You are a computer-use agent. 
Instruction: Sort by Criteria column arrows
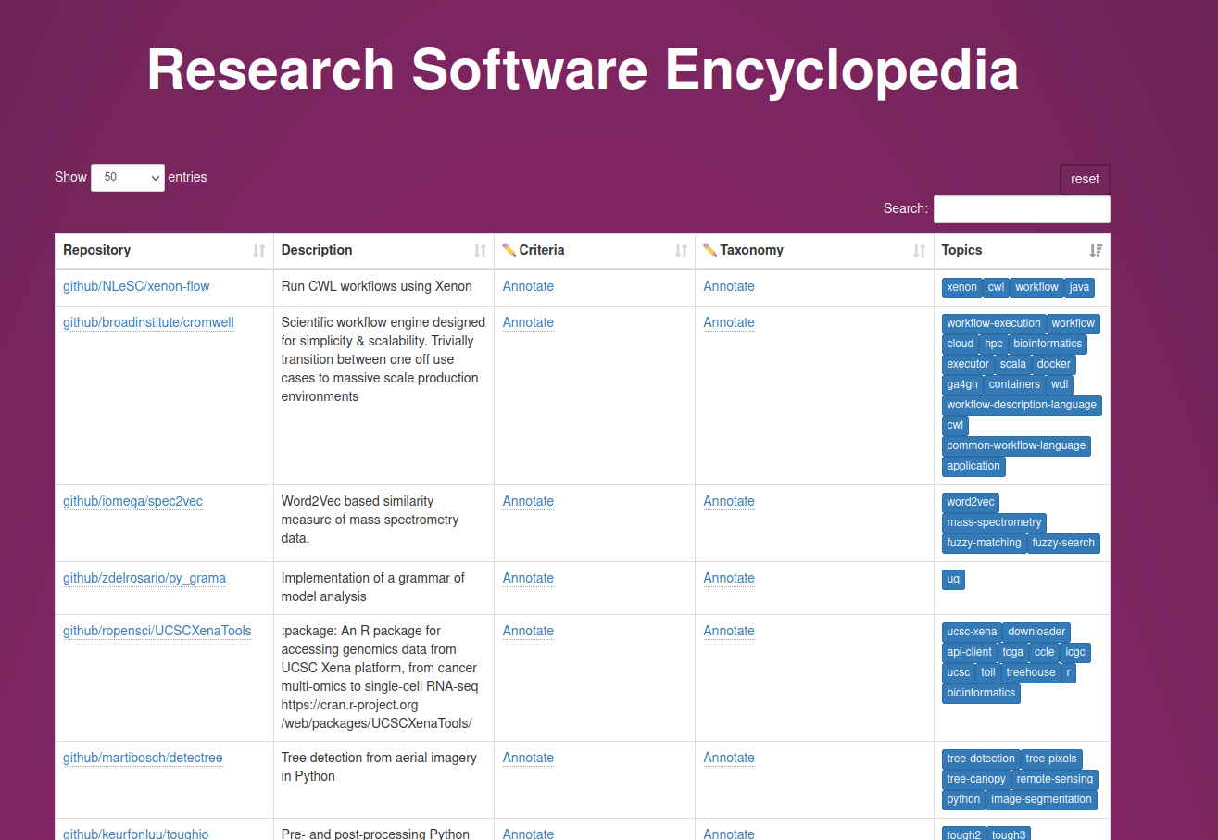pos(681,251)
